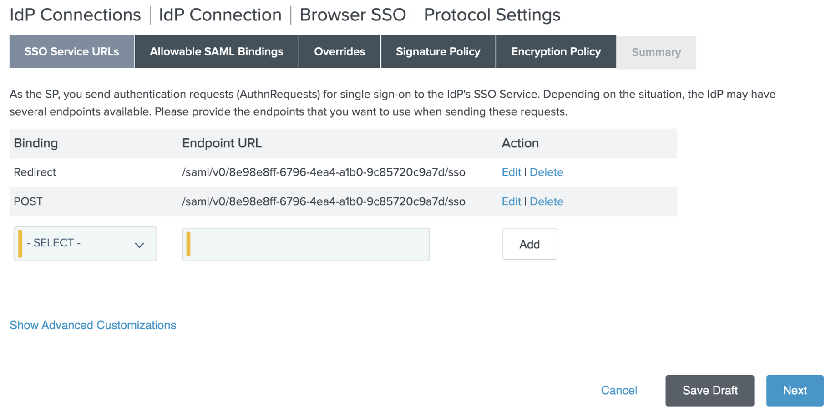This screenshot has height=412, width=836.
Task: Delete the Redirect binding row
Action: [546, 172]
